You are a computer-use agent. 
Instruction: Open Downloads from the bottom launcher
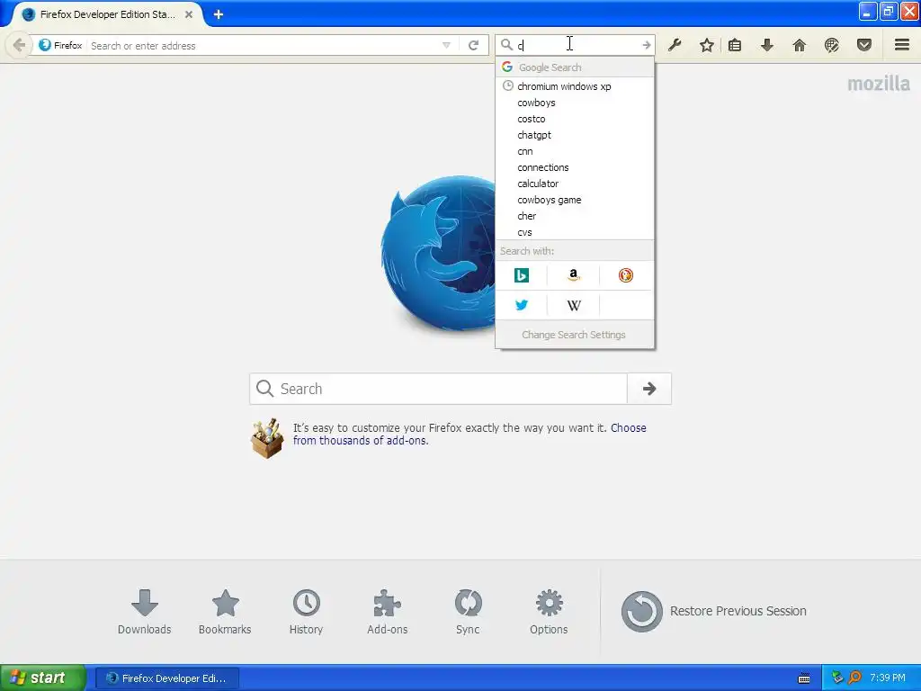pyautogui.click(x=145, y=612)
